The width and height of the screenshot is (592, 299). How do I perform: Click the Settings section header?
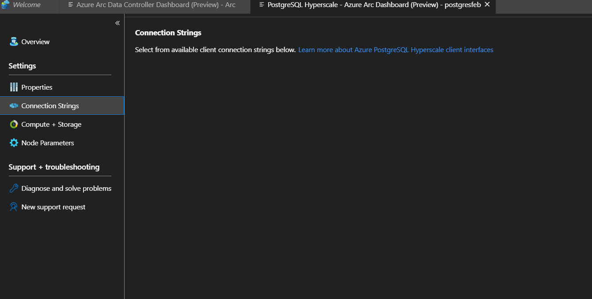pyautogui.click(x=22, y=66)
